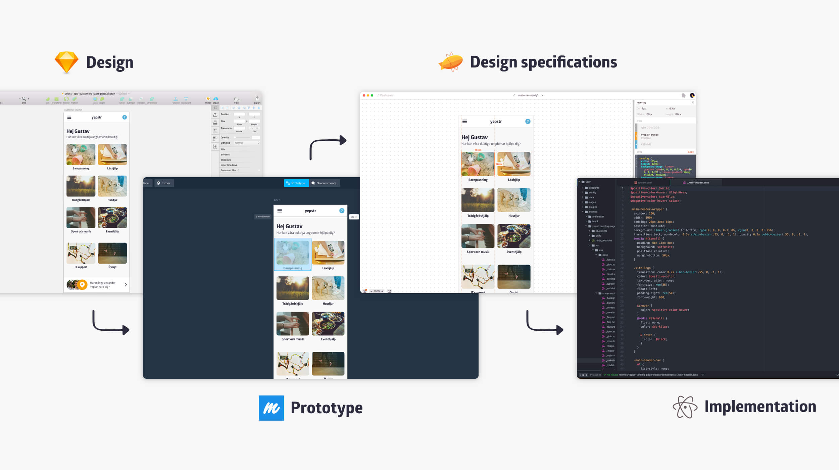Click the Mirror icon in Sketch toolbar

pos(208,99)
